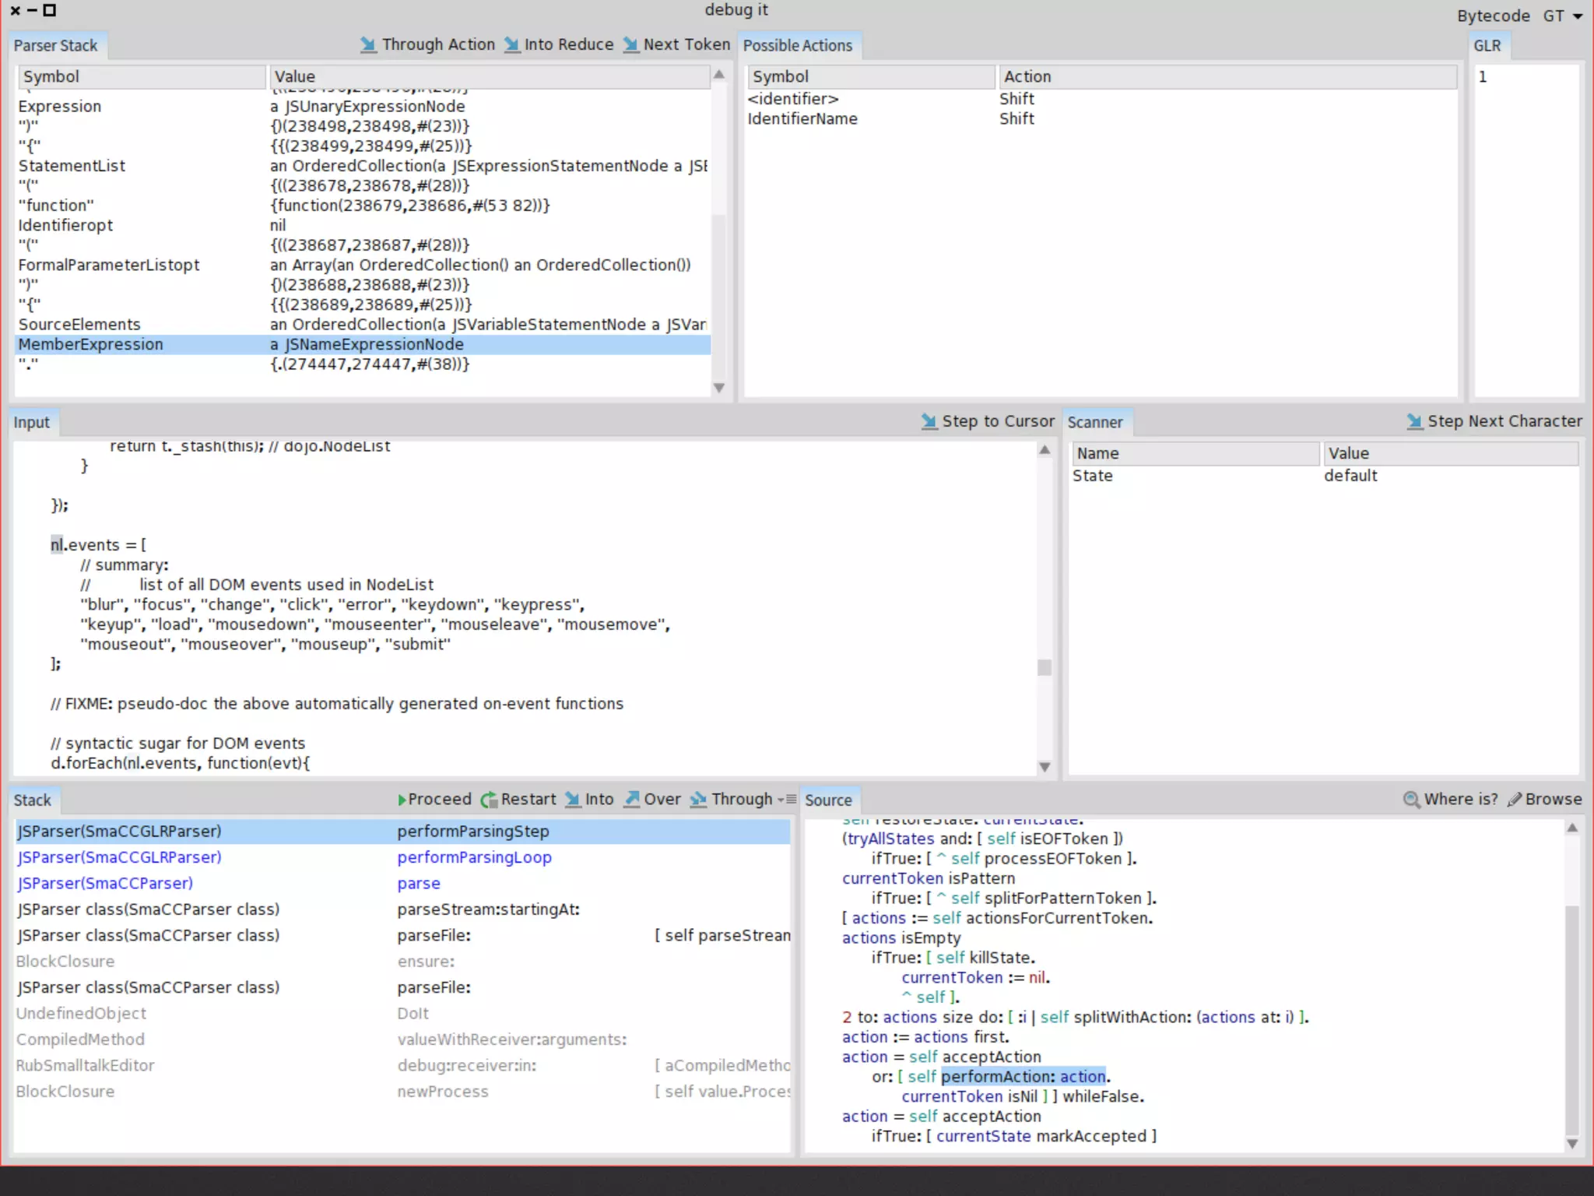This screenshot has width=1594, height=1196.
Task: Click the Into Reduce step icon
Action: coord(511,45)
